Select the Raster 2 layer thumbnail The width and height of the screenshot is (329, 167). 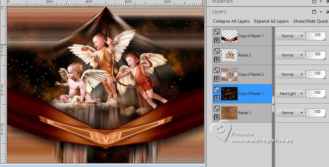coord(229,55)
